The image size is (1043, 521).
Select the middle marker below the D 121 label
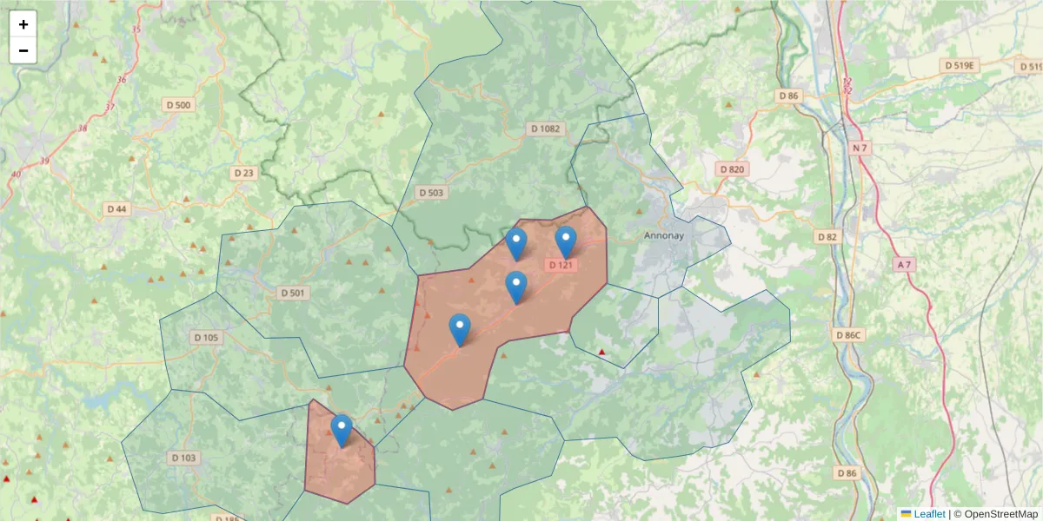click(518, 282)
